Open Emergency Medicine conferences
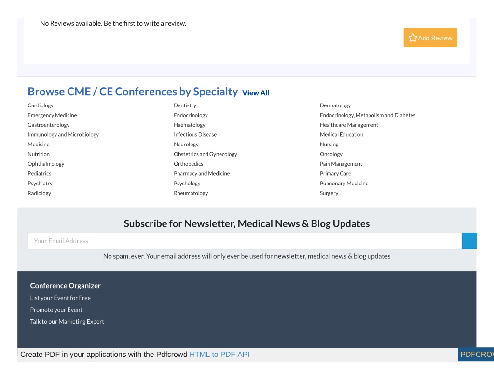Screen dimensions: 494x381 tap(52, 115)
